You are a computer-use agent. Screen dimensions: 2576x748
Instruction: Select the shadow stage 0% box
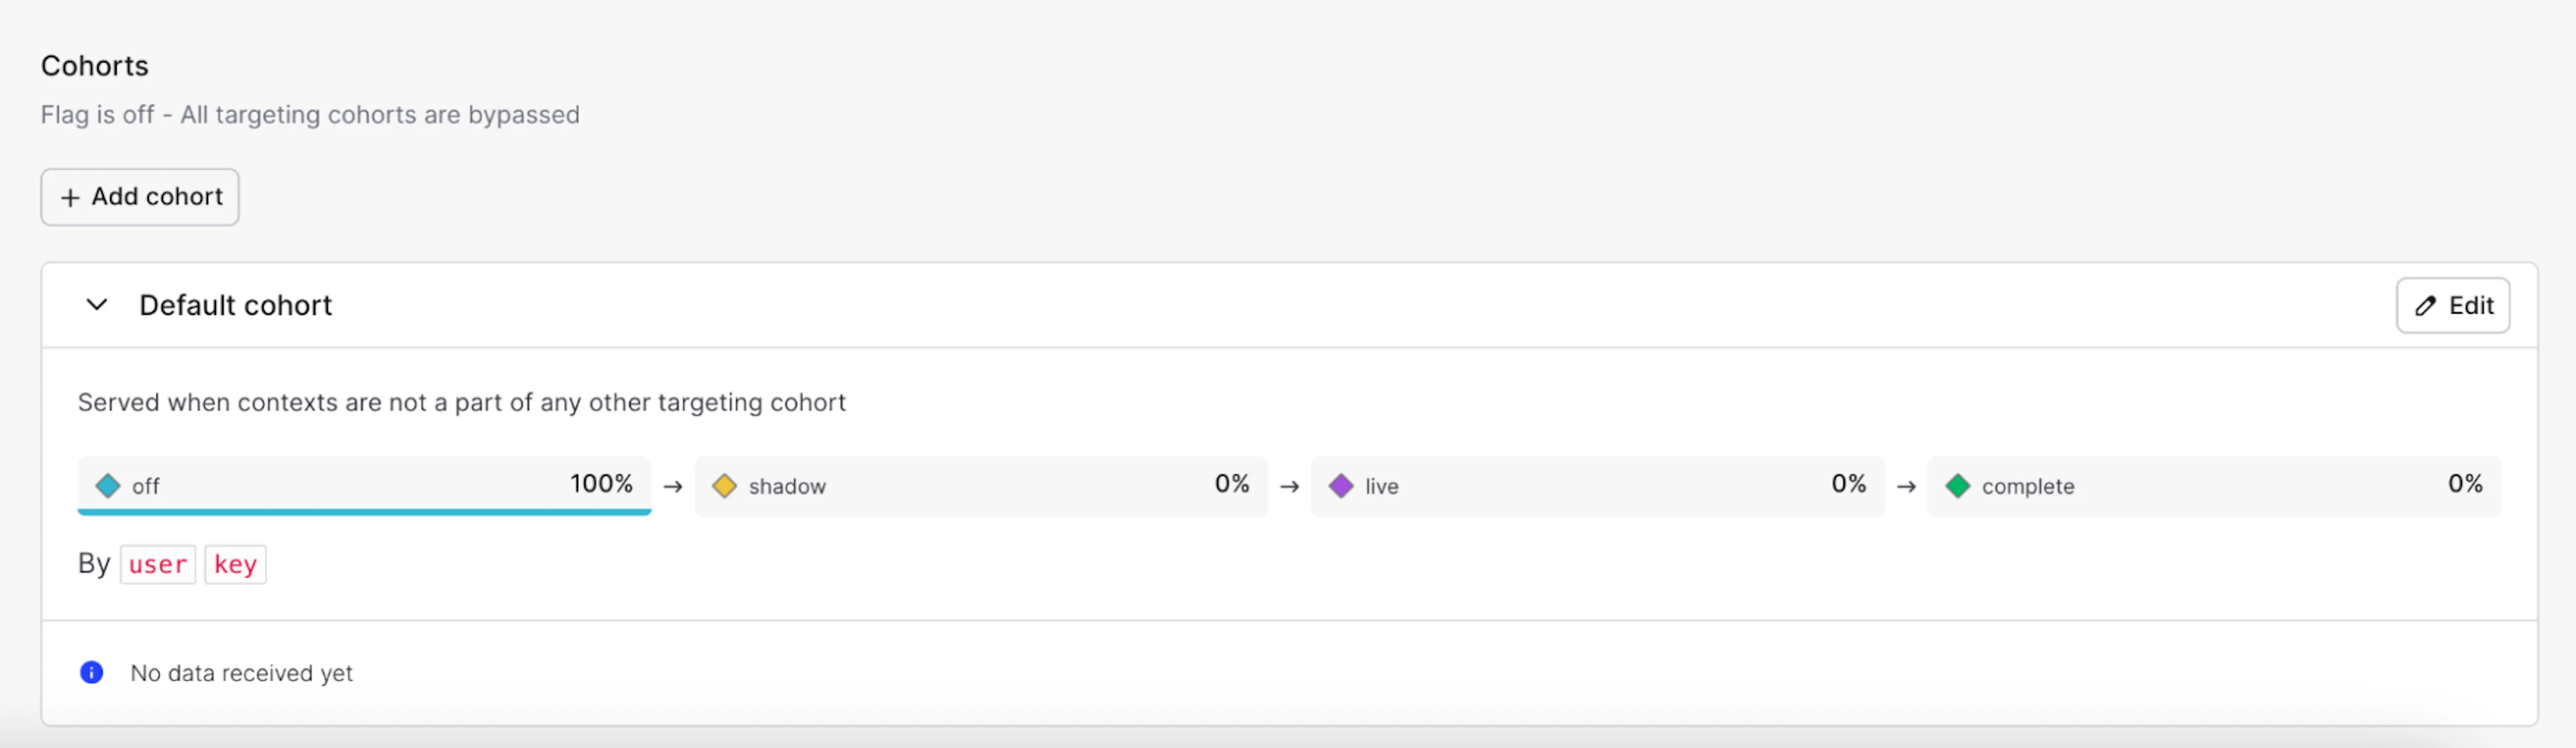[980, 487]
